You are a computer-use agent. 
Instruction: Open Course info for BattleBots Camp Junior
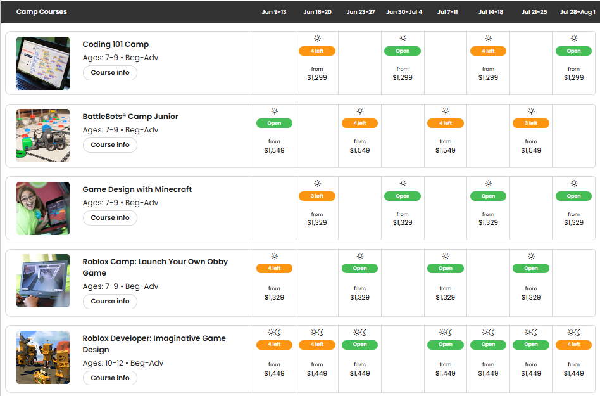(110, 145)
